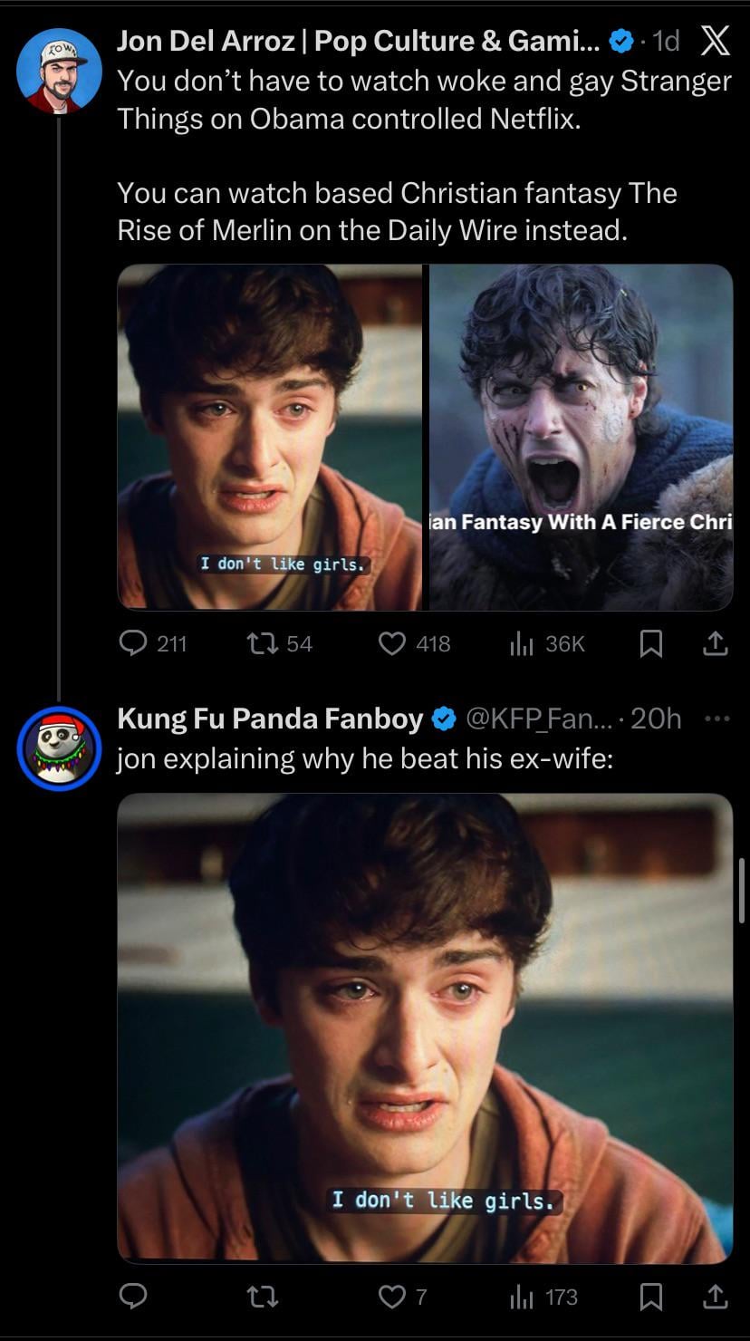Image resolution: width=750 pixels, height=1341 pixels.
Task: Share Kung Fu Panda Fanboy's reply
Action: tap(716, 1298)
